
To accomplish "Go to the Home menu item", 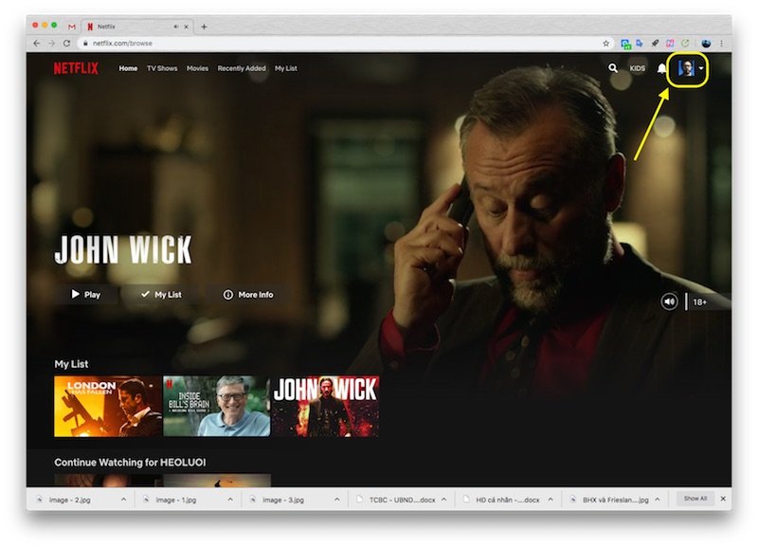I will (x=128, y=68).
